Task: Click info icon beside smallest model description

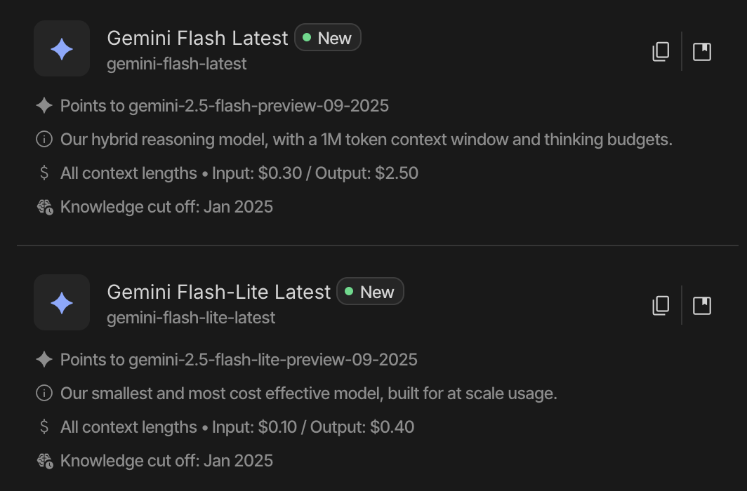Action: [x=44, y=394]
